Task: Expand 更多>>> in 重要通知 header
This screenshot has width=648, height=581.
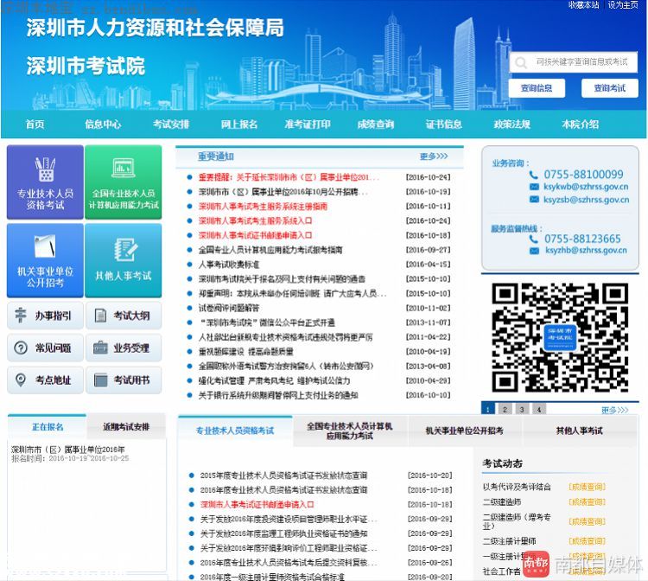Action: 434,156
